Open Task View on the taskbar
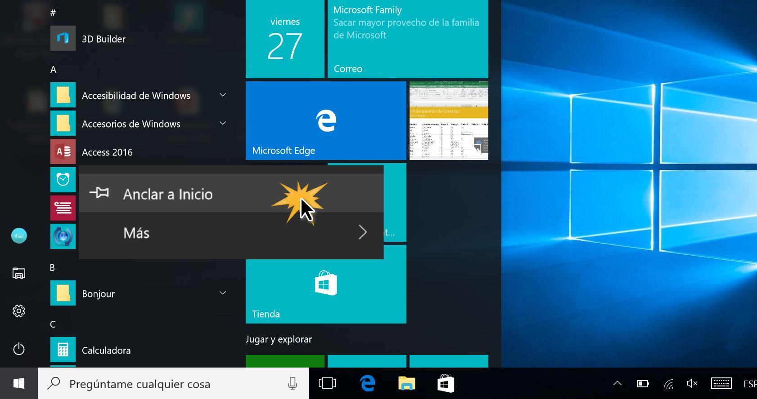The height and width of the screenshot is (399, 757). click(327, 383)
